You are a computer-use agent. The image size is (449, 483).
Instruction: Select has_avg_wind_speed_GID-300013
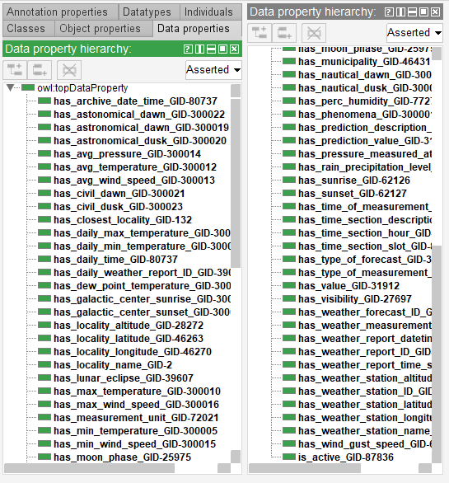134,181
